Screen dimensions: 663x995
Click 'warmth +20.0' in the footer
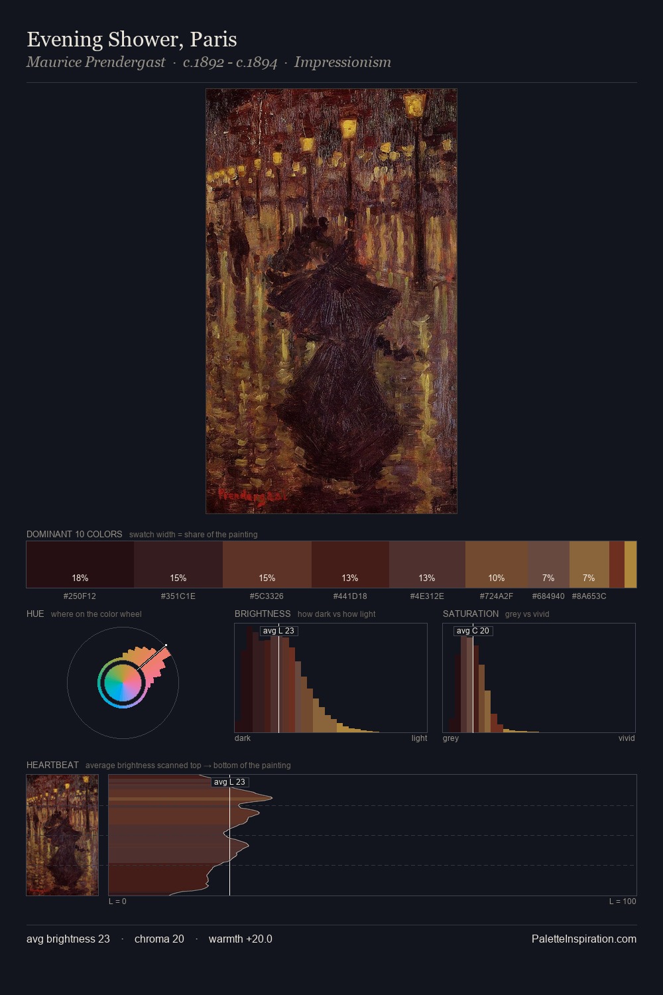pyautogui.click(x=241, y=939)
